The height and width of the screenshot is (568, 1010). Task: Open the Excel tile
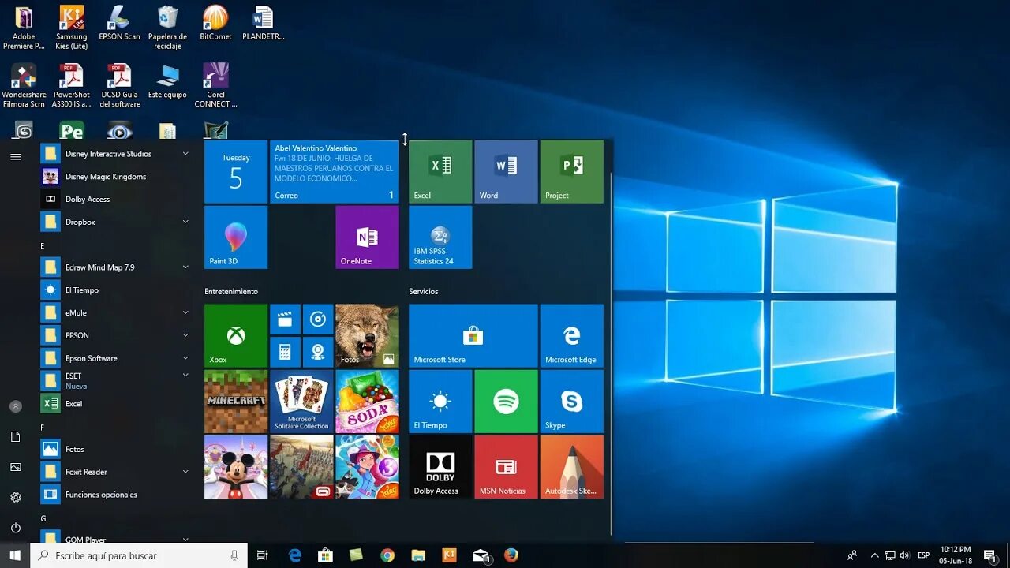[x=440, y=172]
